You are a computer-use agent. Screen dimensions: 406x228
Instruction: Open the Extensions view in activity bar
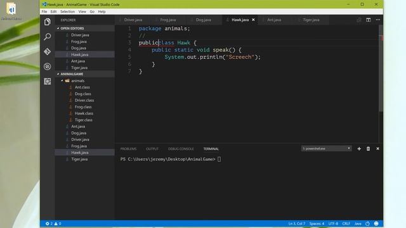[x=47, y=82]
